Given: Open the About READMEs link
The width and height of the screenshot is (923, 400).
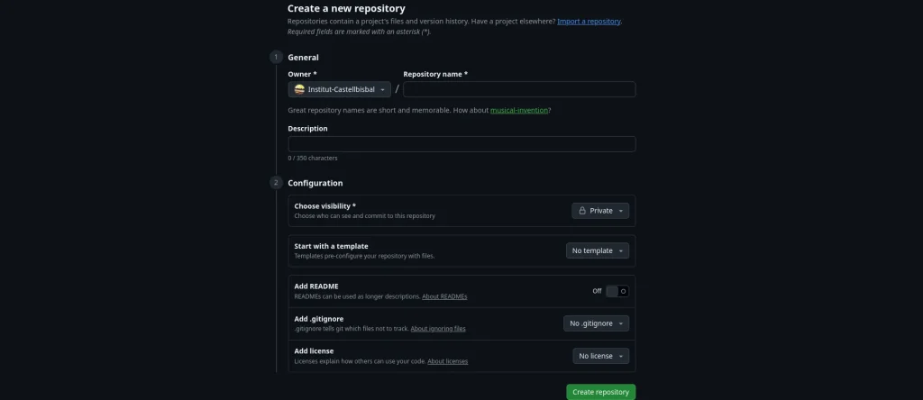Looking at the screenshot, I should click(444, 296).
